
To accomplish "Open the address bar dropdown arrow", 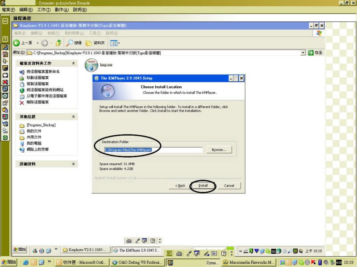I will pos(303,53).
